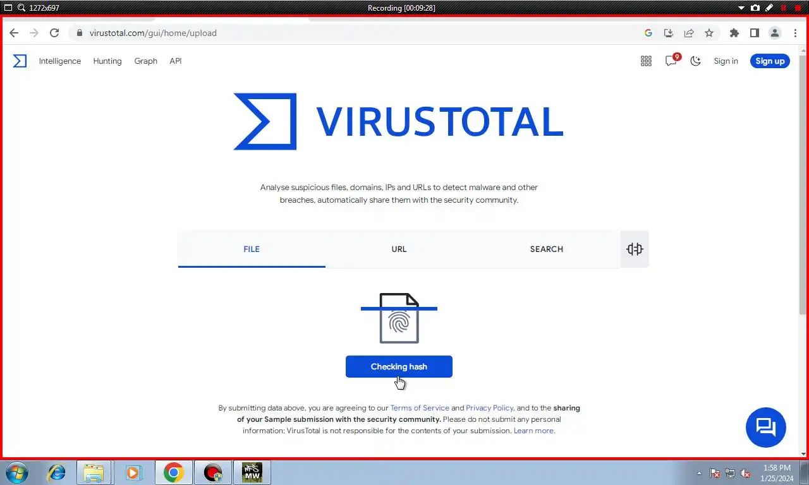The image size is (809, 485).
Task: Open the Chrome extensions puzzle icon
Action: coord(734,33)
